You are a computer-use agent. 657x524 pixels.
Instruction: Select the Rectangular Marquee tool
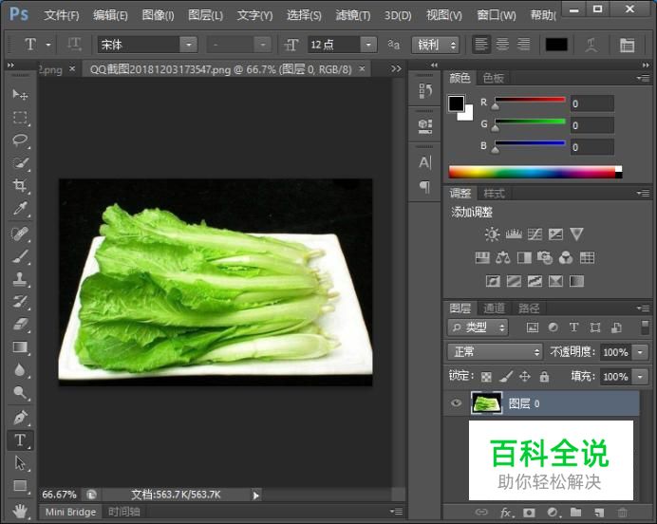[20, 118]
